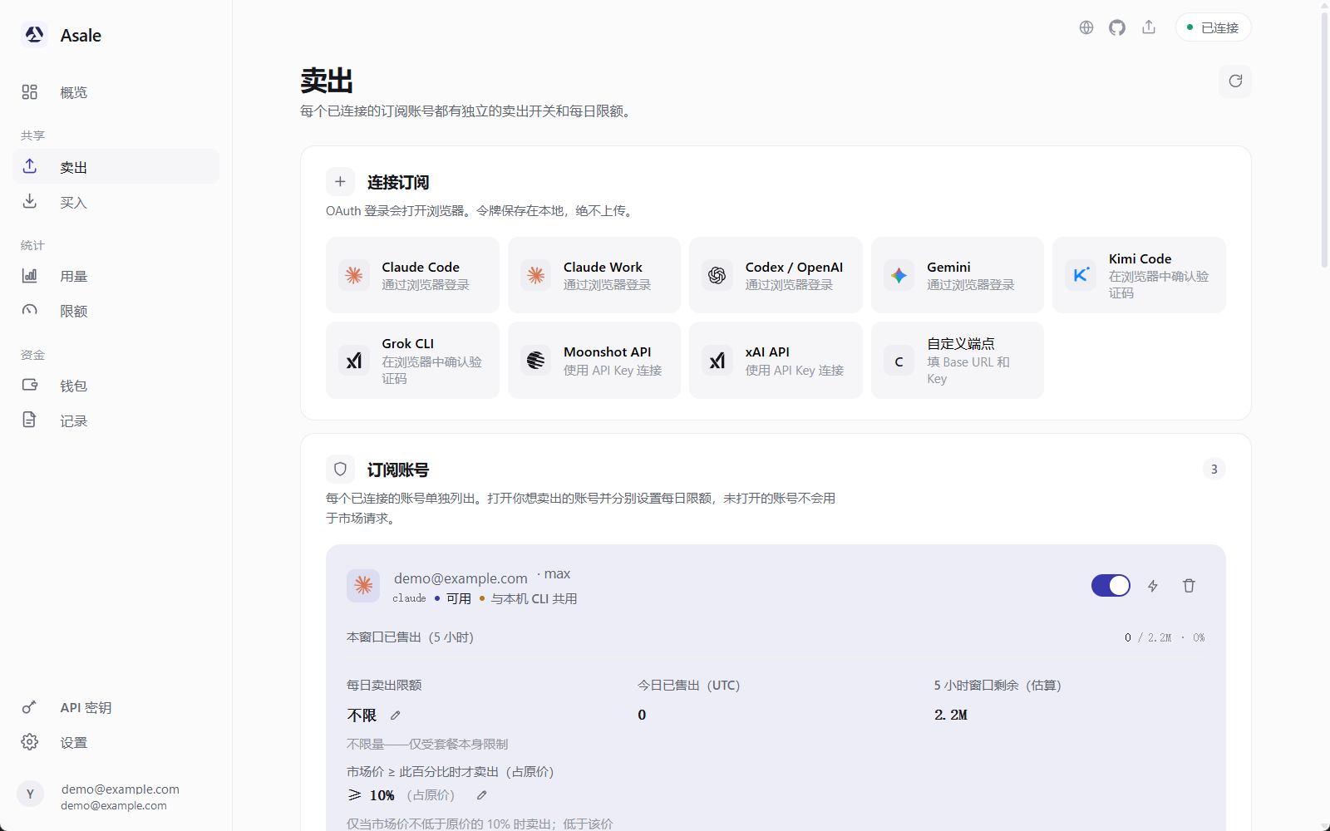
Task: Connect Codex / OpenAI via browser login
Action: [776, 275]
